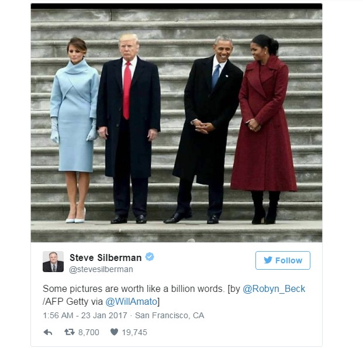Follow Steve Silberman
The width and height of the screenshot is (363, 348).
(283, 260)
